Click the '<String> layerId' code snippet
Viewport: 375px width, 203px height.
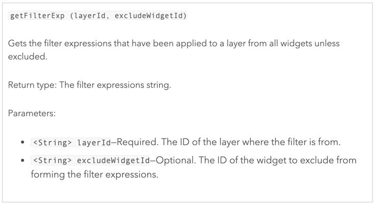(71, 143)
